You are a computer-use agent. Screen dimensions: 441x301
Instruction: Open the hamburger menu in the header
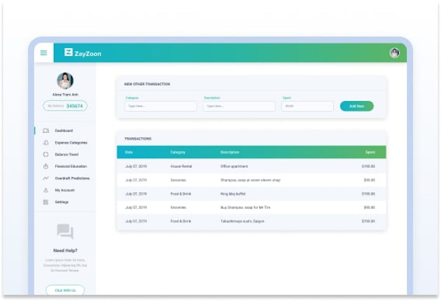click(44, 53)
